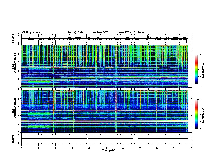Click the small notch in ch.3 trace near 3.9 min

pyautogui.click(x=88, y=139)
